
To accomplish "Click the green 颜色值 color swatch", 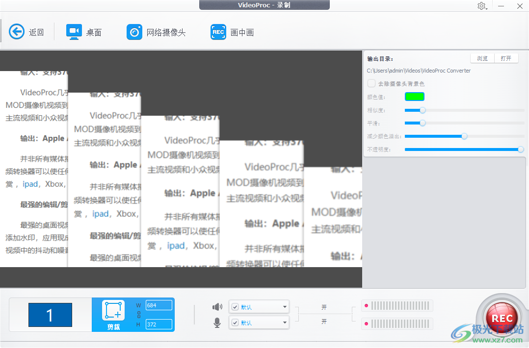I will coord(415,97).
